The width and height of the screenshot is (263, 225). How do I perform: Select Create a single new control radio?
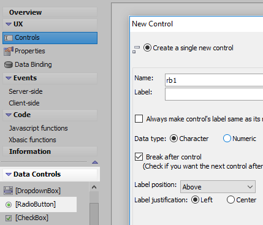(147, 48)
